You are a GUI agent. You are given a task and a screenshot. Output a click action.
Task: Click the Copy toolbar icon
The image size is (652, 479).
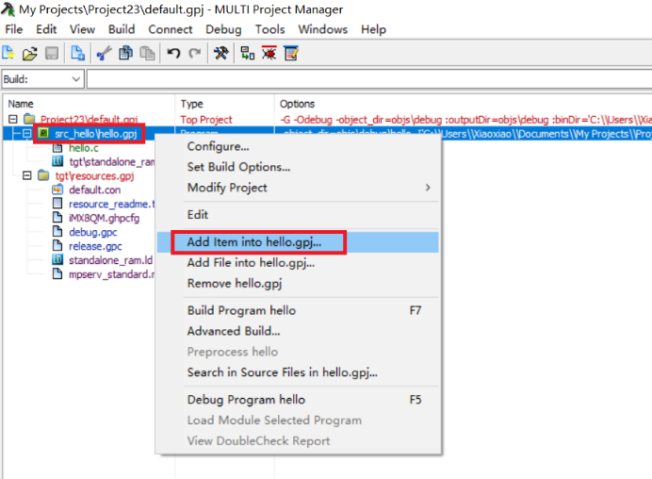coord(125,54)
